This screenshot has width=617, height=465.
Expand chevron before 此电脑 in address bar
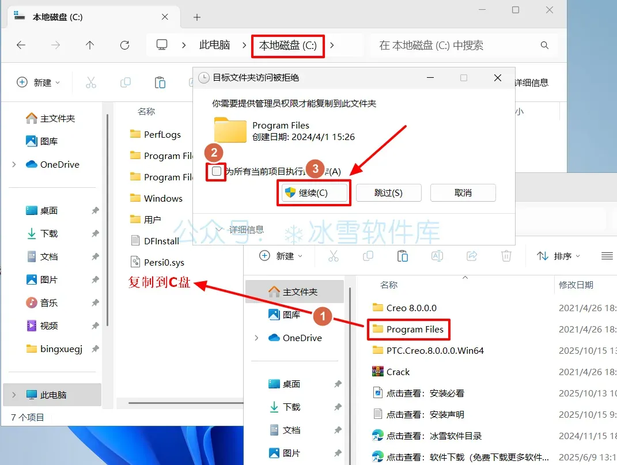(x=183, y=46)
